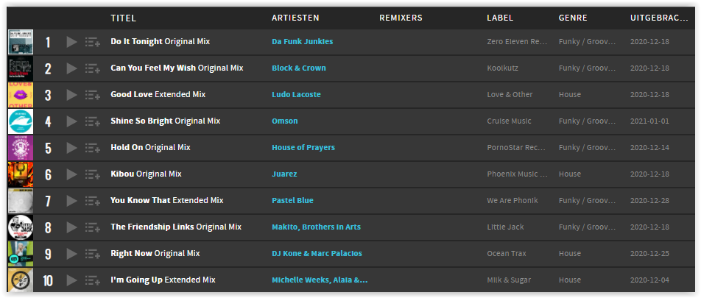This screenshot has width=701, height=298.
Task: Open Little Jack cover thumbnail
Action: pos(21,227)
